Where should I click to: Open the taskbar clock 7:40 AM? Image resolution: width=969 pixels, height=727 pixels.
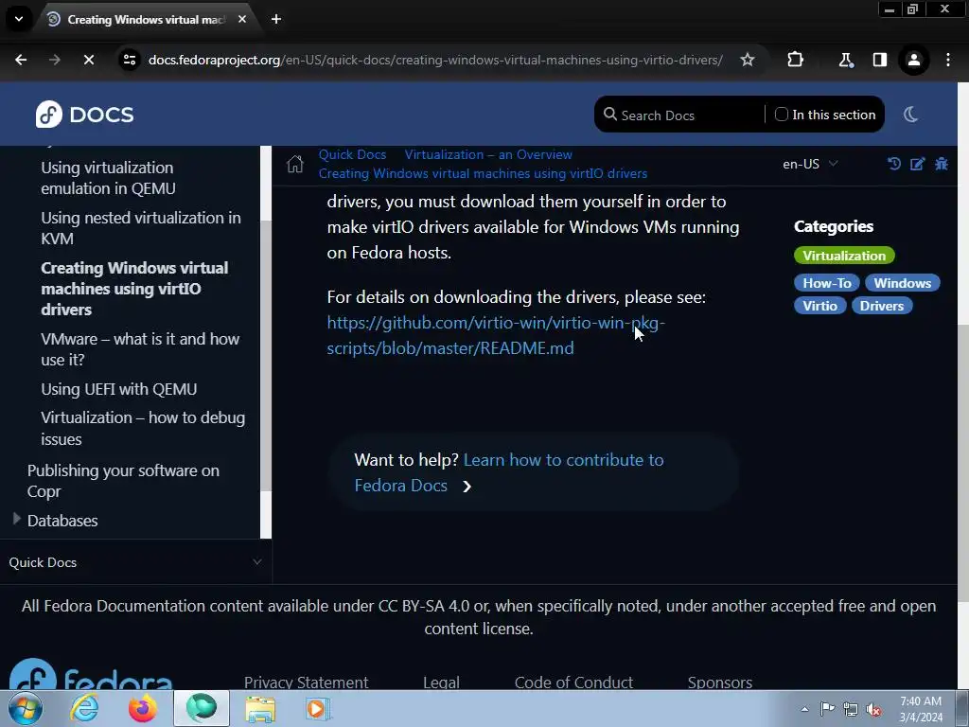pyautogui.click(x=921, y=709)
